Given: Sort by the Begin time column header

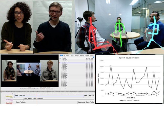Looking at the screenshot, I should pyautogui.click(x=87, y=58).
